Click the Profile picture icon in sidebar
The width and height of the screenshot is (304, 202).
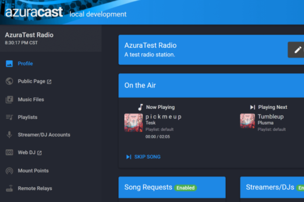(9, 64)
